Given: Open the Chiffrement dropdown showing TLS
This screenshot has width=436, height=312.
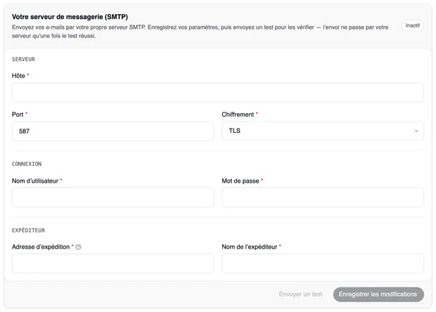Looking at the screenshot, I should [323, 131].
